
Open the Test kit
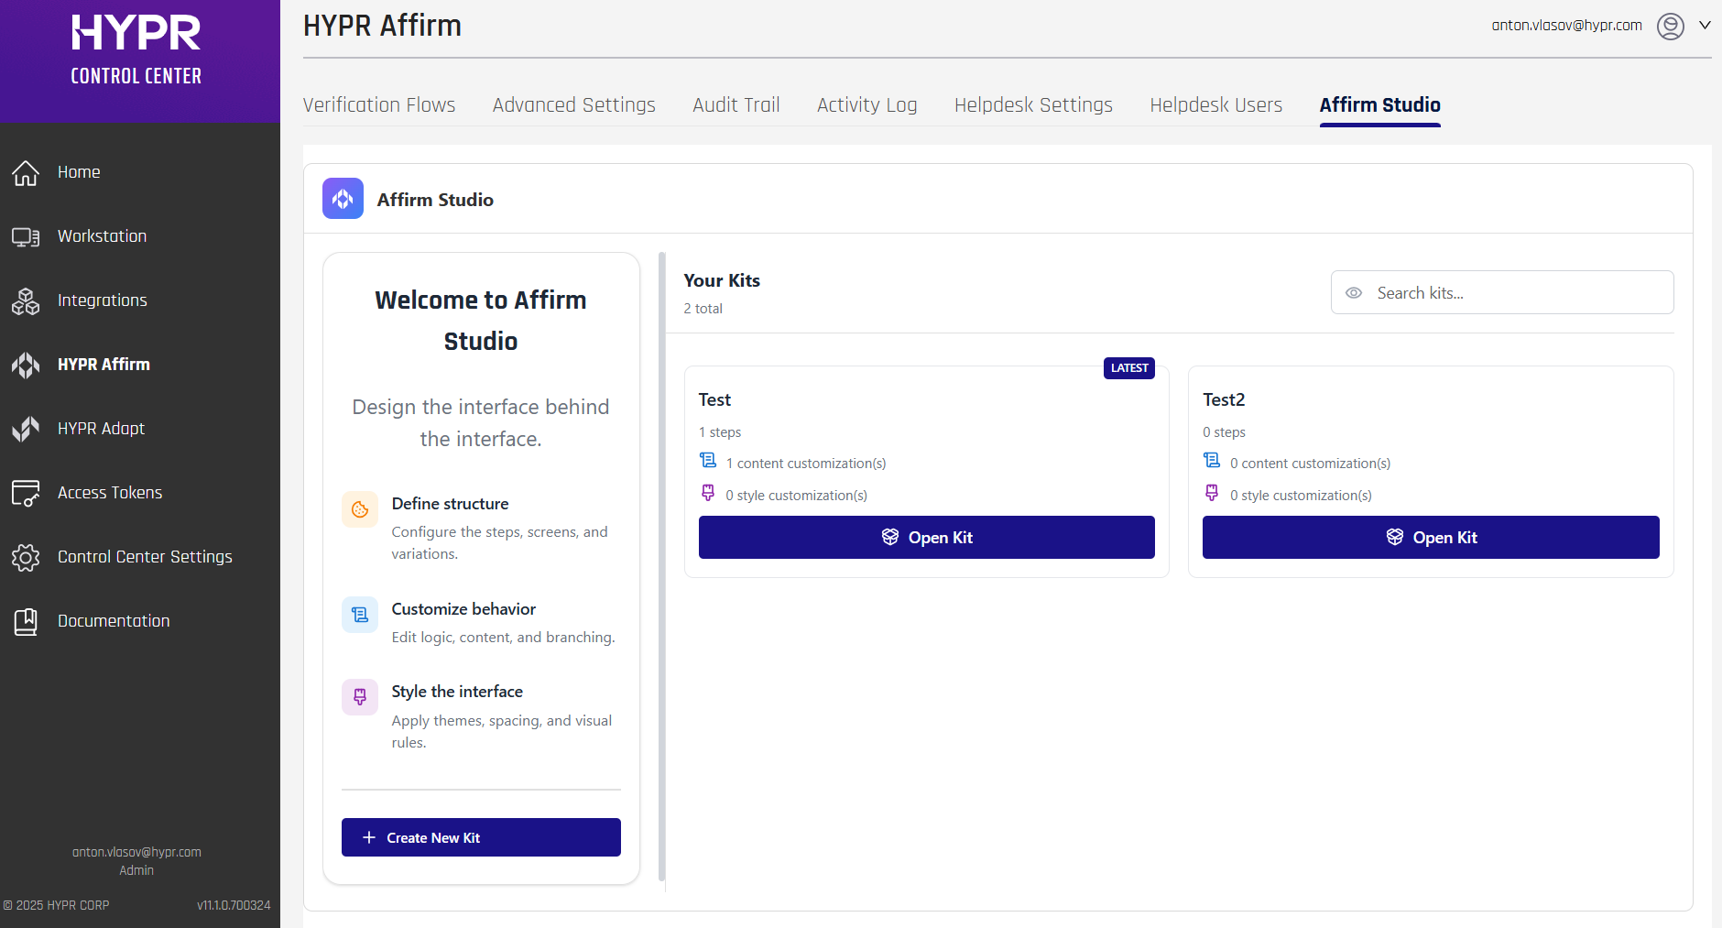pyautogui.click(x=926, y=538)
